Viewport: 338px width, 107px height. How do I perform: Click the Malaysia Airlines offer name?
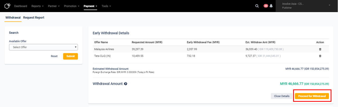pyautogui.click(x=104, y=49)
